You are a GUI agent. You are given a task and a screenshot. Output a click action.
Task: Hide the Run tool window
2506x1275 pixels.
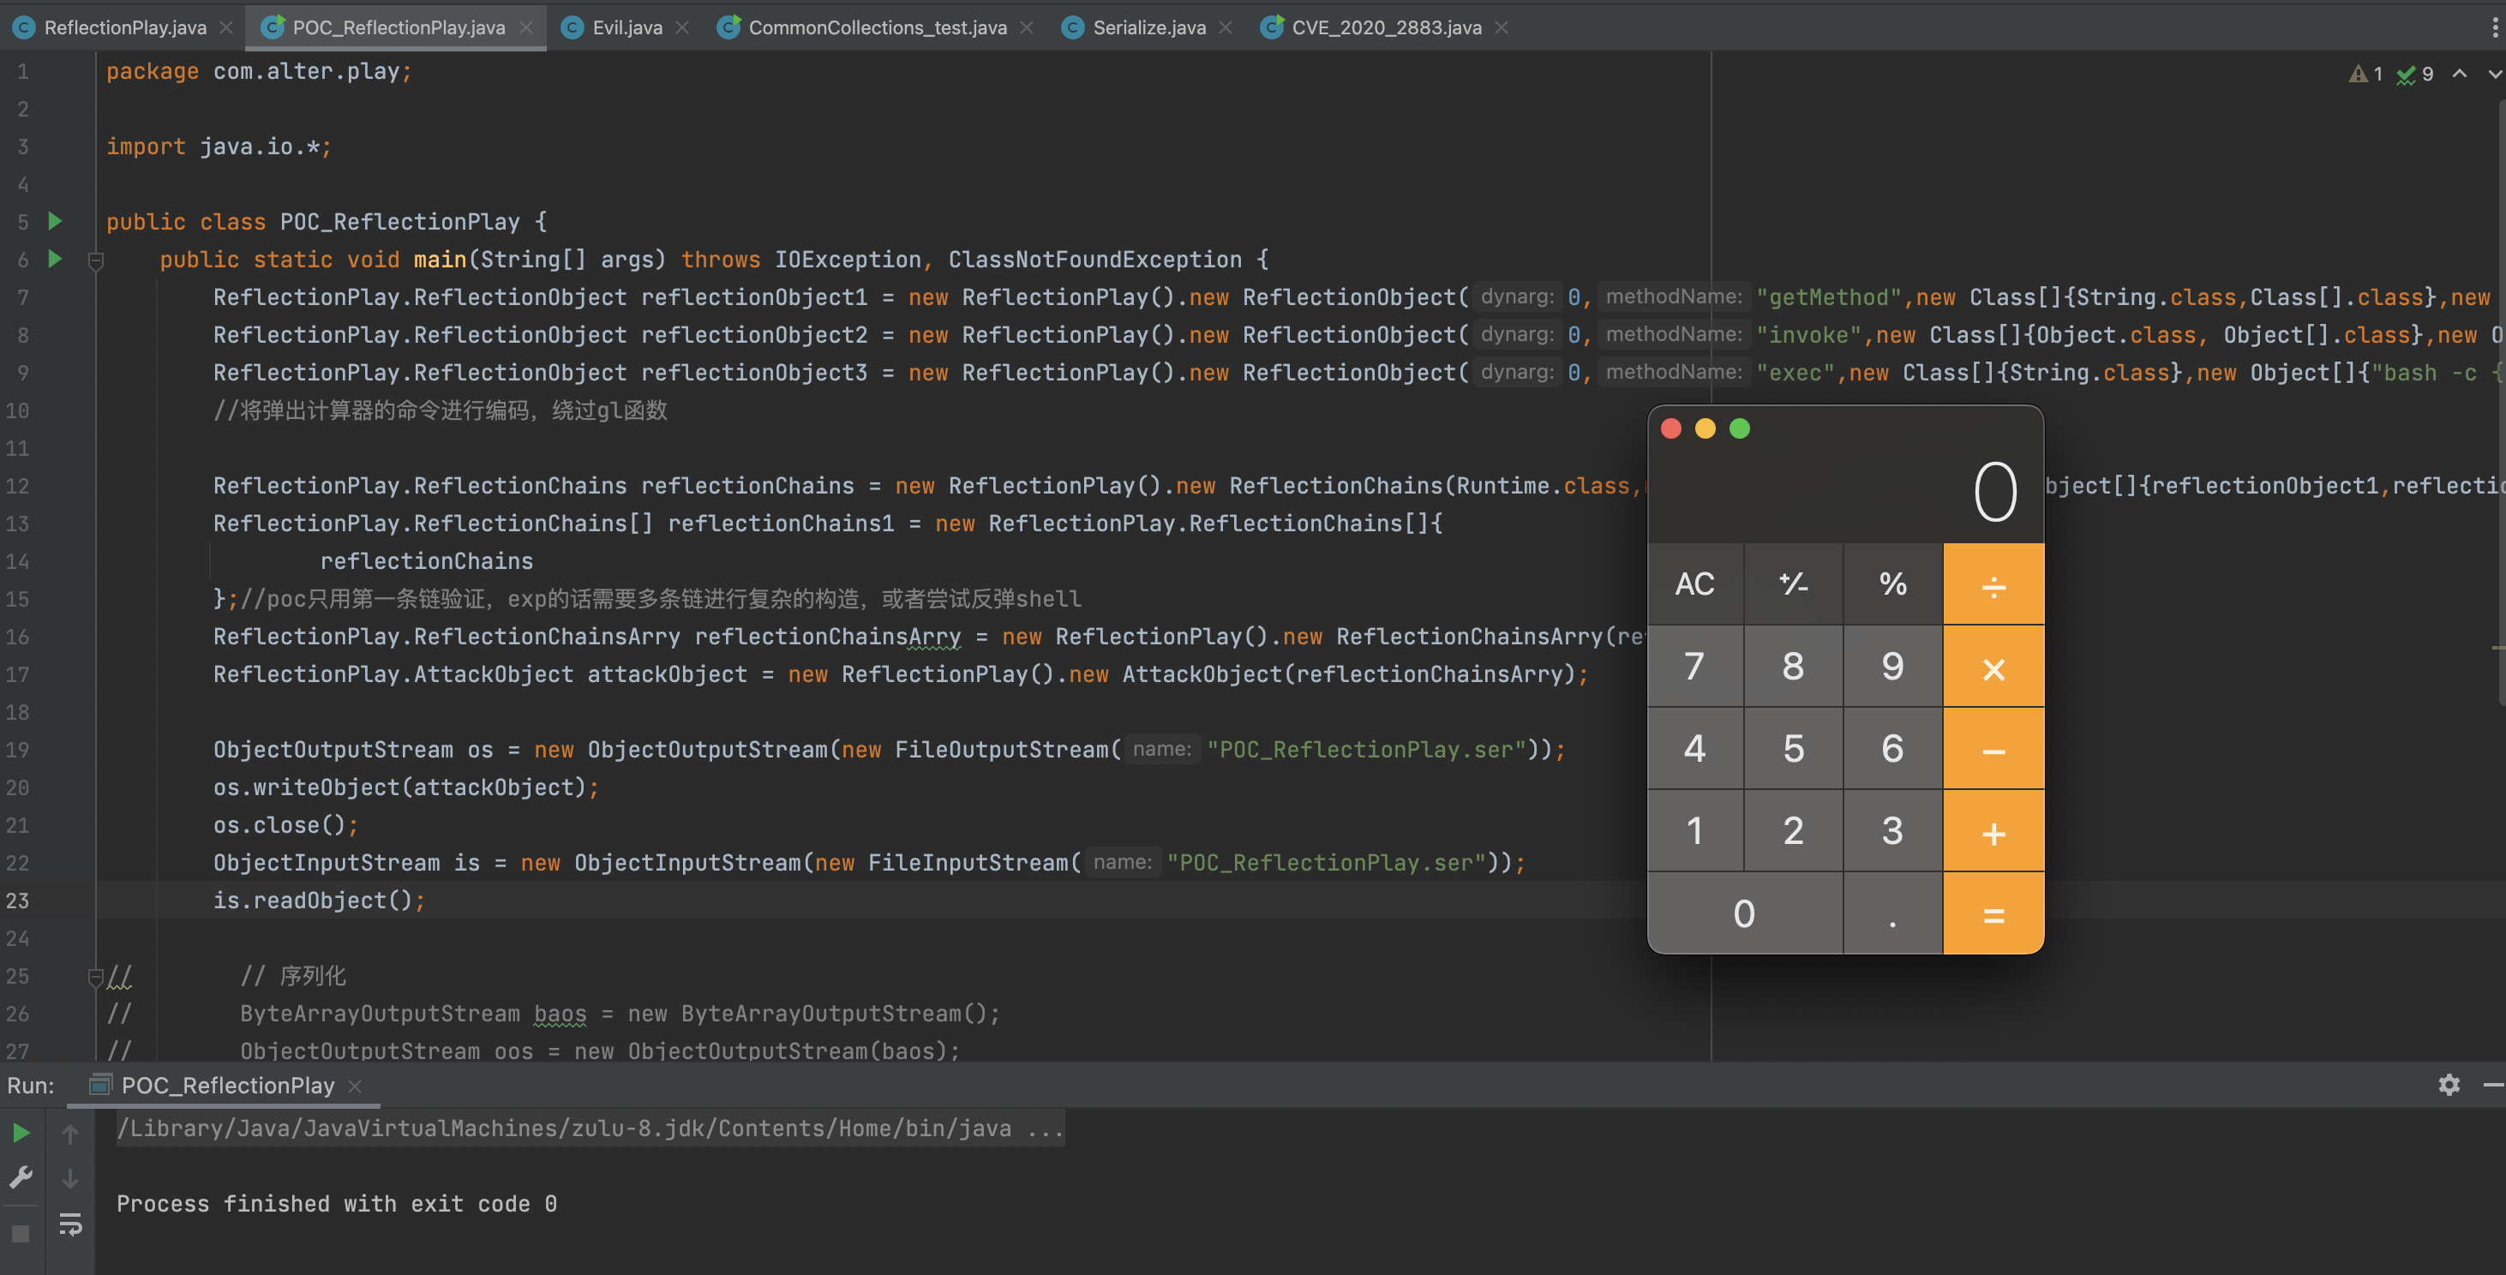pos(2493,1086)
